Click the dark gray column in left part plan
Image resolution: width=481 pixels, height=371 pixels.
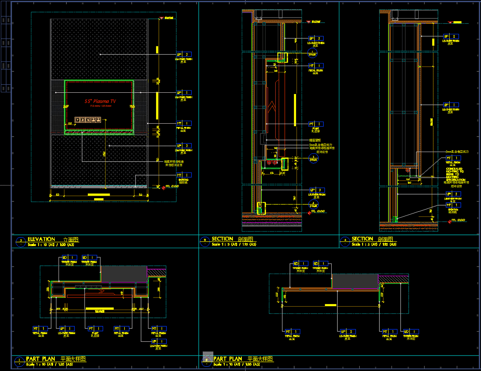(124, 274)
